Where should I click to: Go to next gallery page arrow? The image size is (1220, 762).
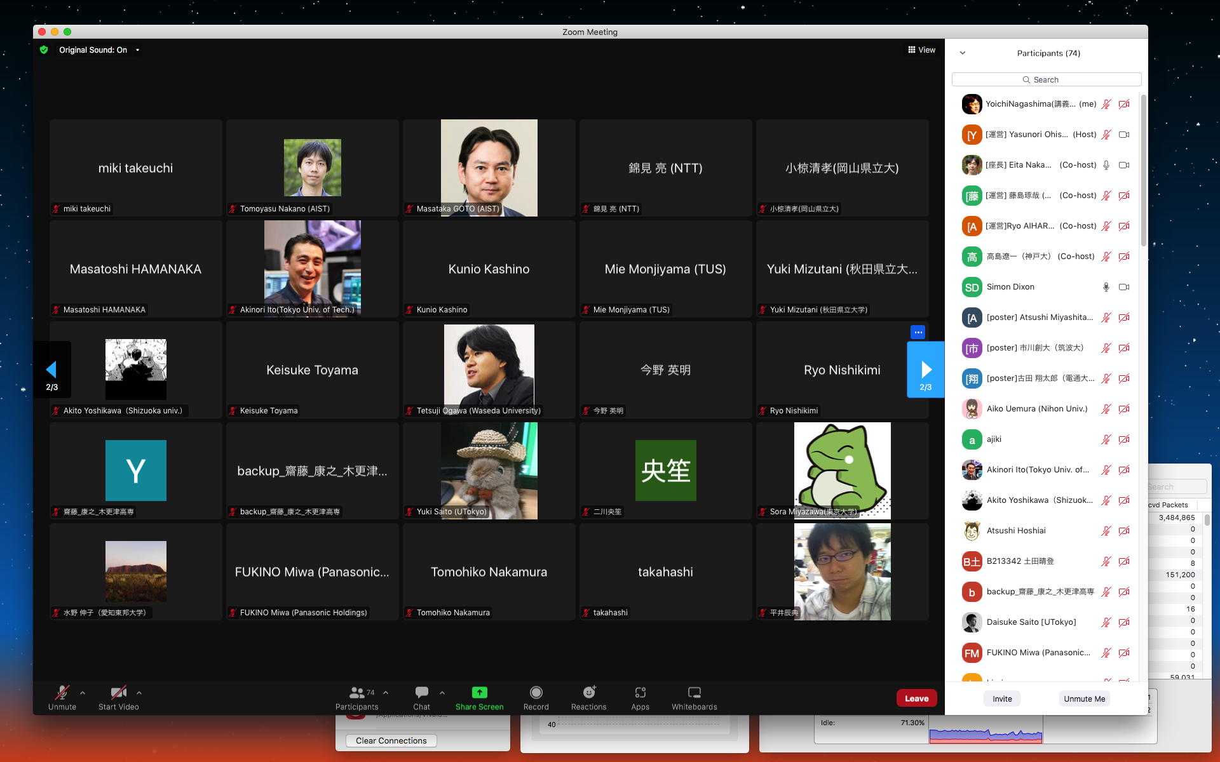[926, 370]
